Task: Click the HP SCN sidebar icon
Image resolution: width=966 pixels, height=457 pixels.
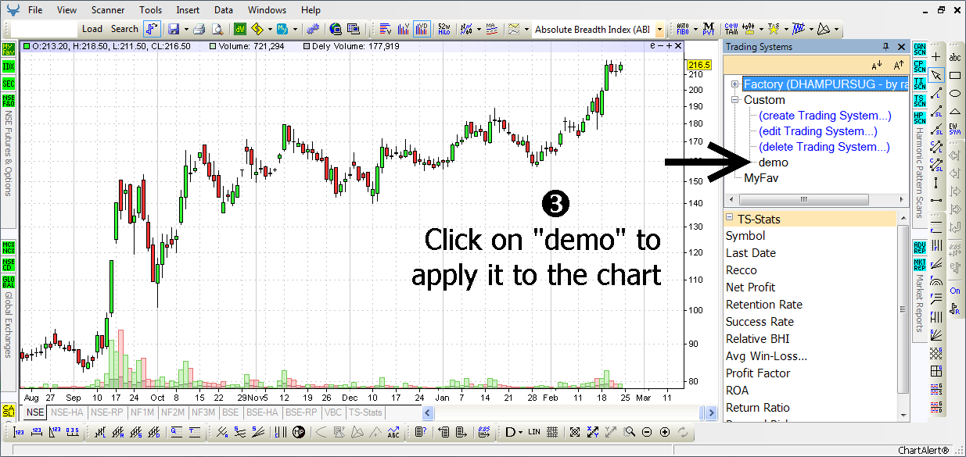Action: [x=920, y=118]
